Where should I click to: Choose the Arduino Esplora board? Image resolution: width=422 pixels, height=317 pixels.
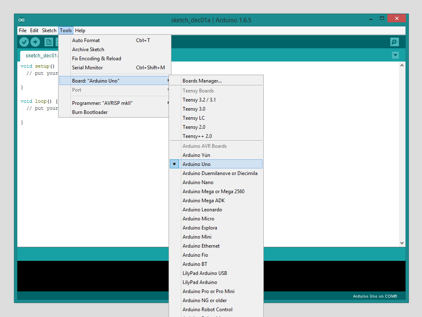pos(216,228)
